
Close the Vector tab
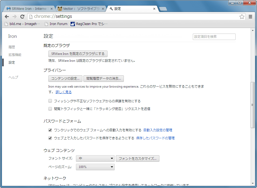coord(103,9)
